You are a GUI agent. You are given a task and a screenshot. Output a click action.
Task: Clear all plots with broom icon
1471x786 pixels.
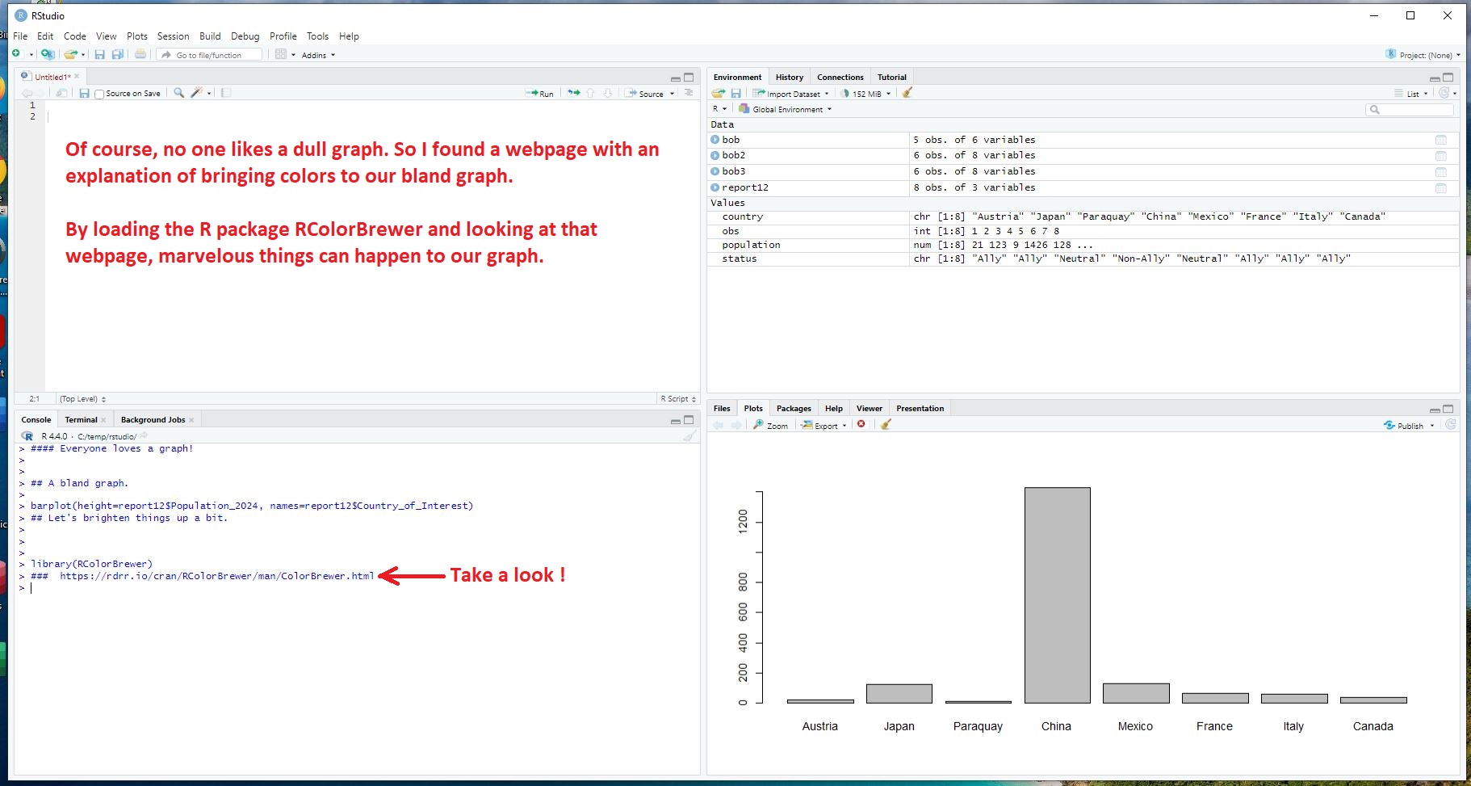click(x=886, y=425)
